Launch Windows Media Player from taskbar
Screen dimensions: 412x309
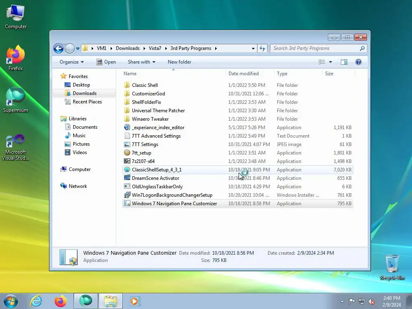[x=135, y=301]
